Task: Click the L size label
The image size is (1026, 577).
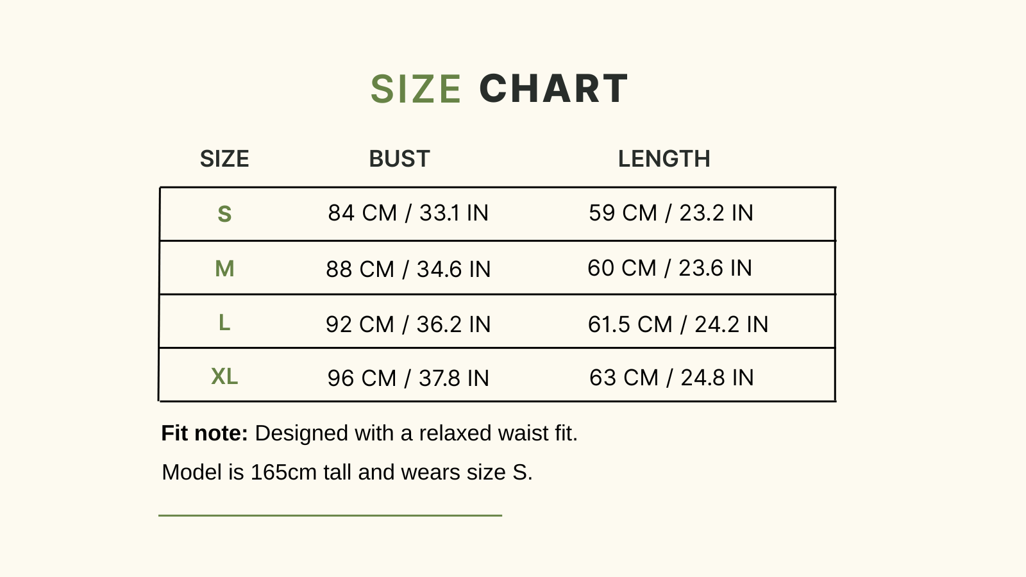Action: [x=224, y=322]
